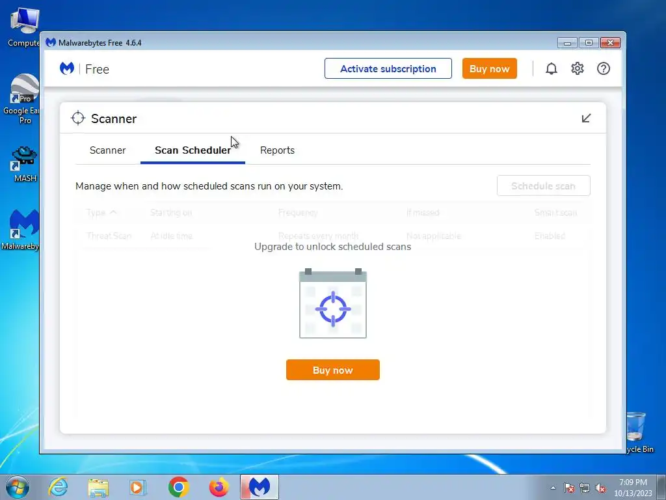Minimize the Malwarebytes window

pyautogui.click(x=567, y=42)
